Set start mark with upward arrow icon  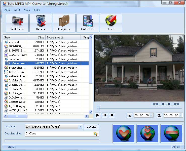tap(130, 115)
